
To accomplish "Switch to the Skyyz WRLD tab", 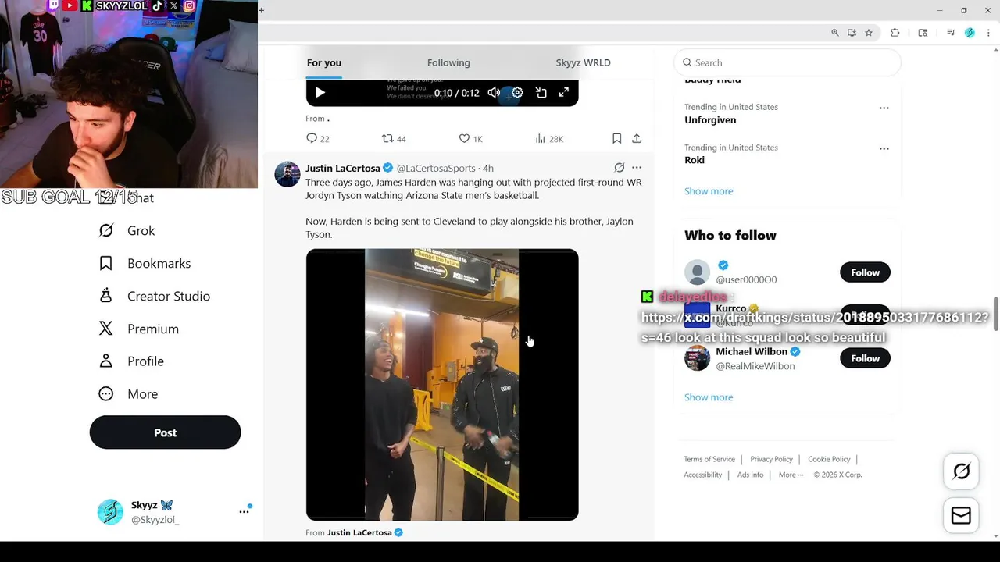I will tap(583, 62).
